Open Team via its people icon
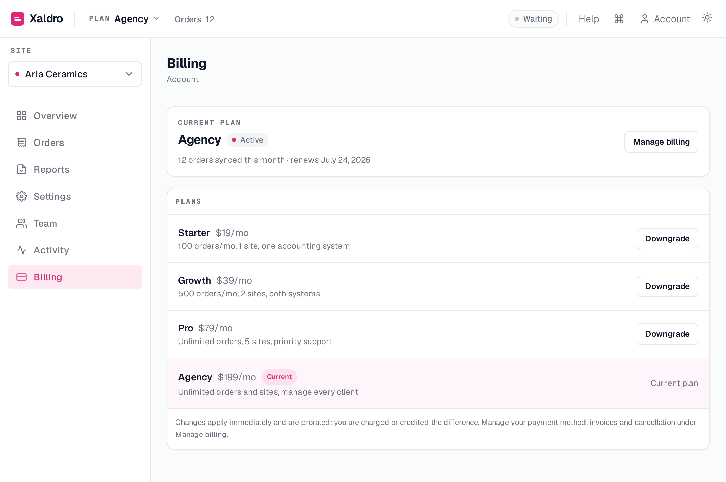 pyautogui.click(x=22, y=223)
